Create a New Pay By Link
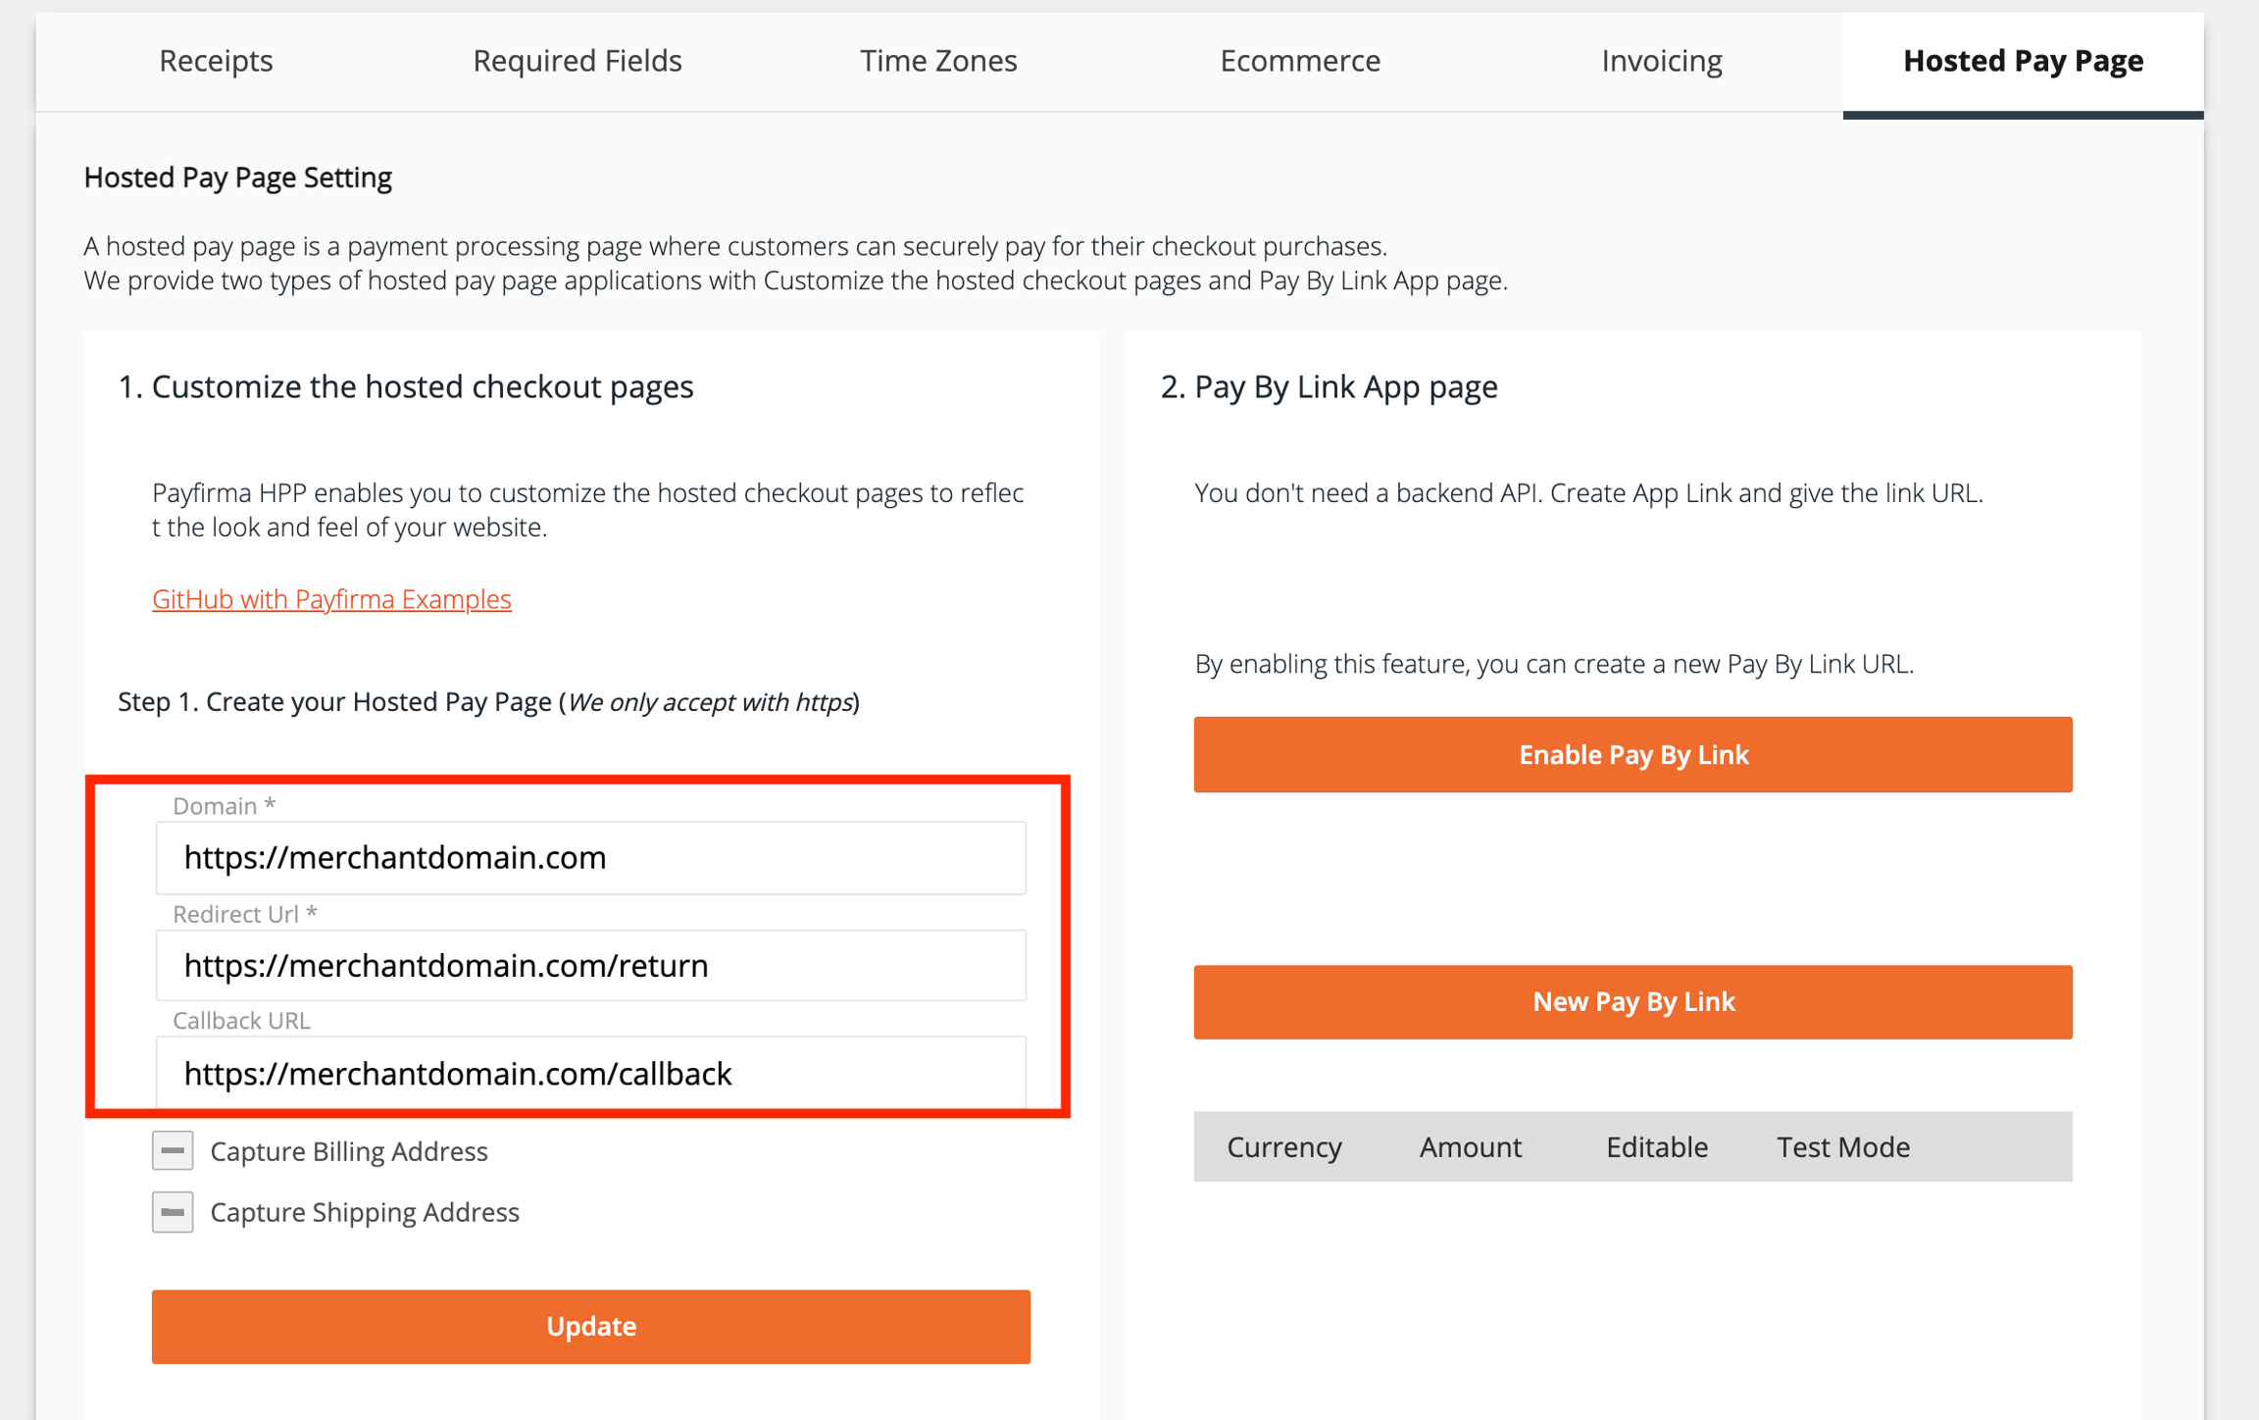Image resolution: width=2259 pixels, height=1420 pixels. pos(1632,1001)
